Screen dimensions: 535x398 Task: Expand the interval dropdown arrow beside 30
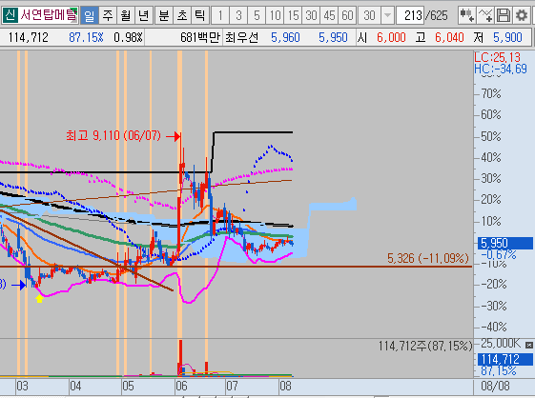click(x=387, y=15)
